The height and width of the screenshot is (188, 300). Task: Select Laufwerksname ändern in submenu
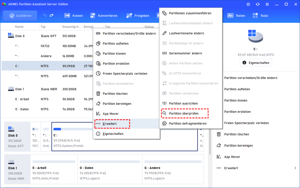[191, 33]
